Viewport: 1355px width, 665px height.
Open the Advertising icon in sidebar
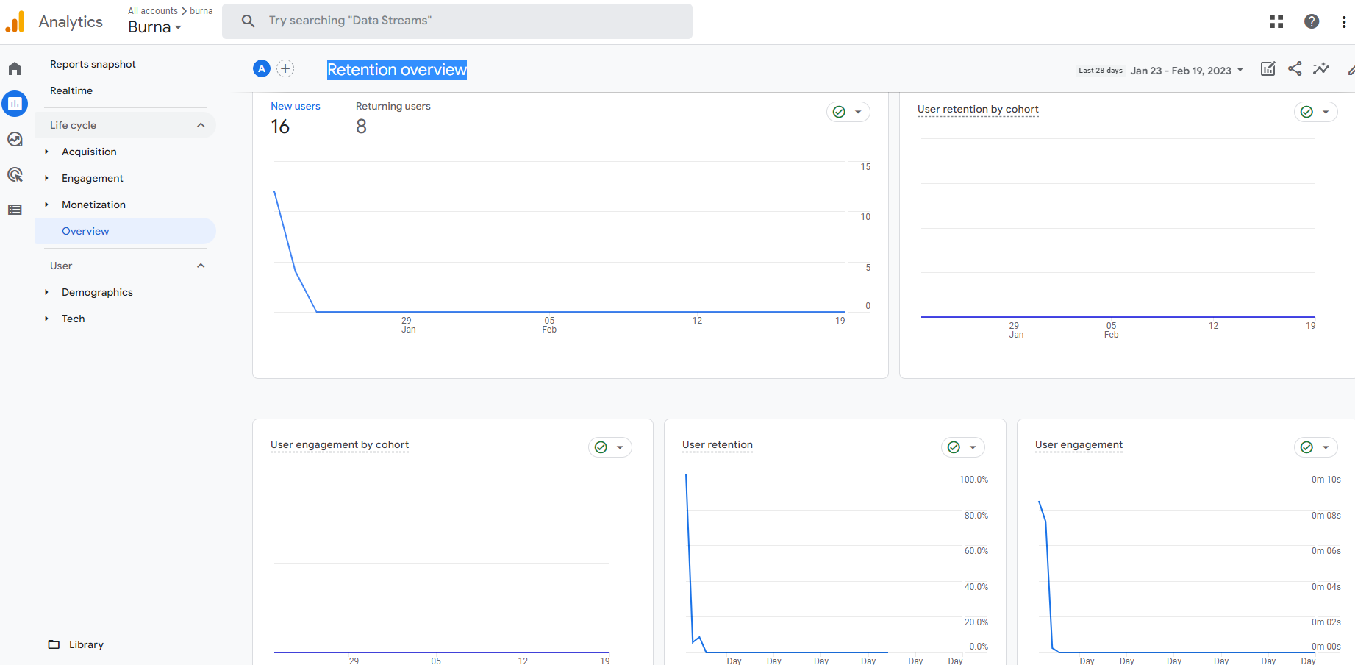click(15, 175)
